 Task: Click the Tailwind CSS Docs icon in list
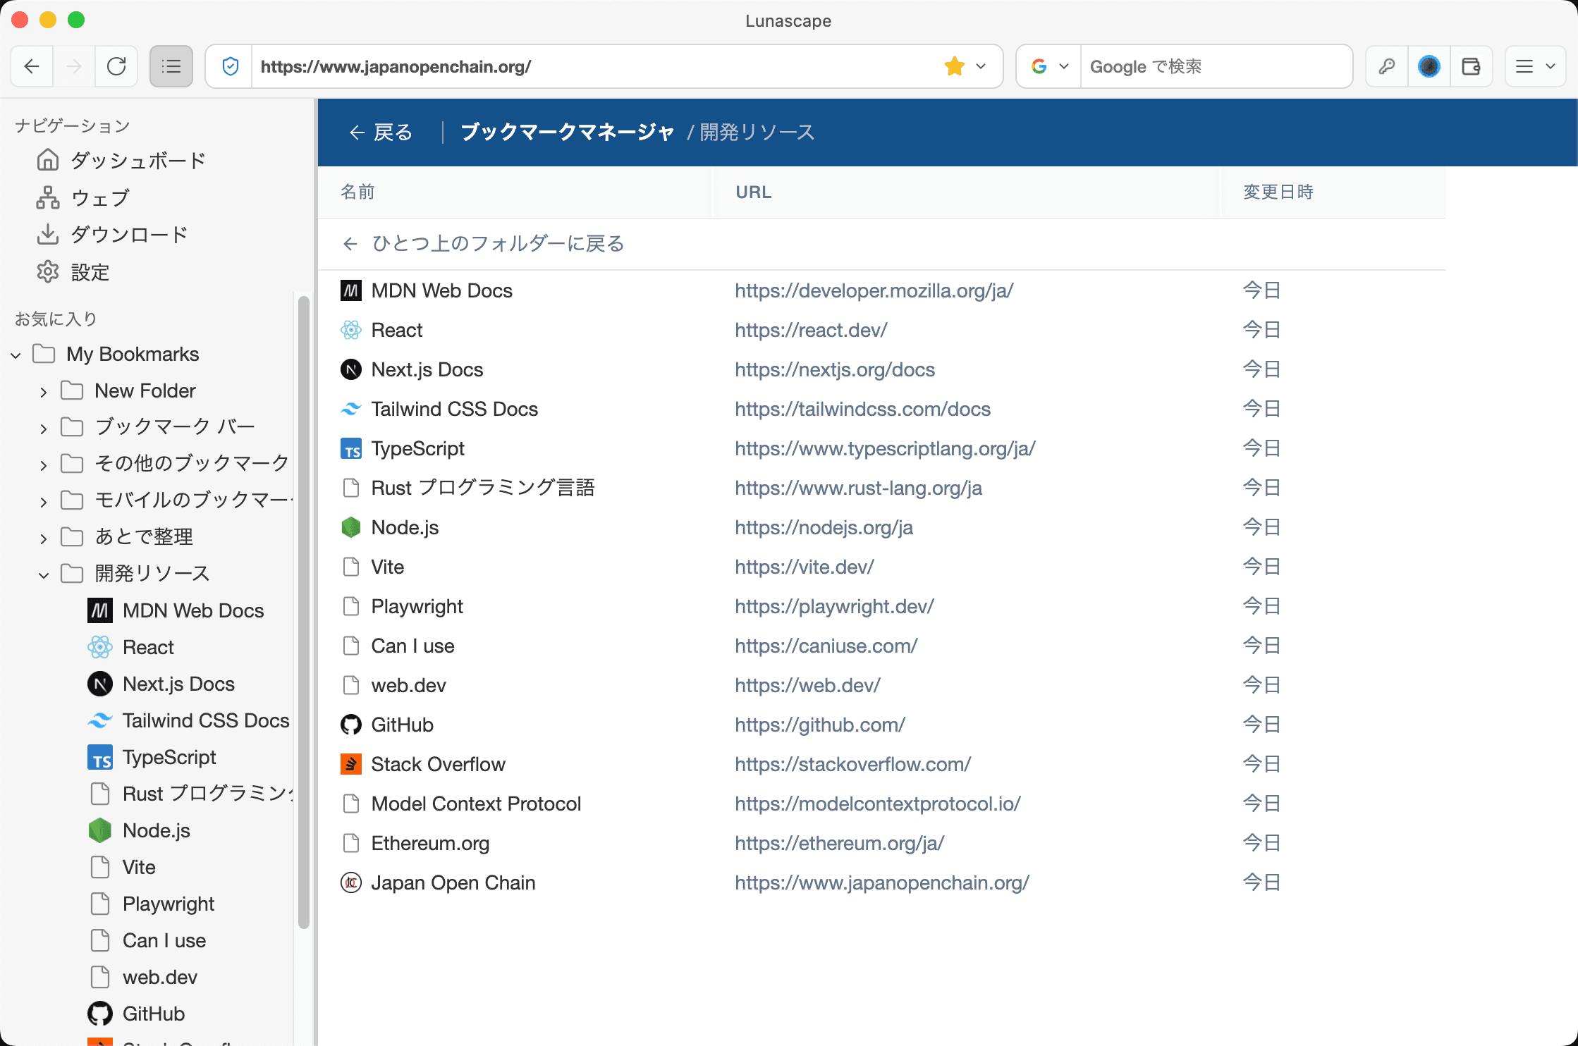click(351, 409)
